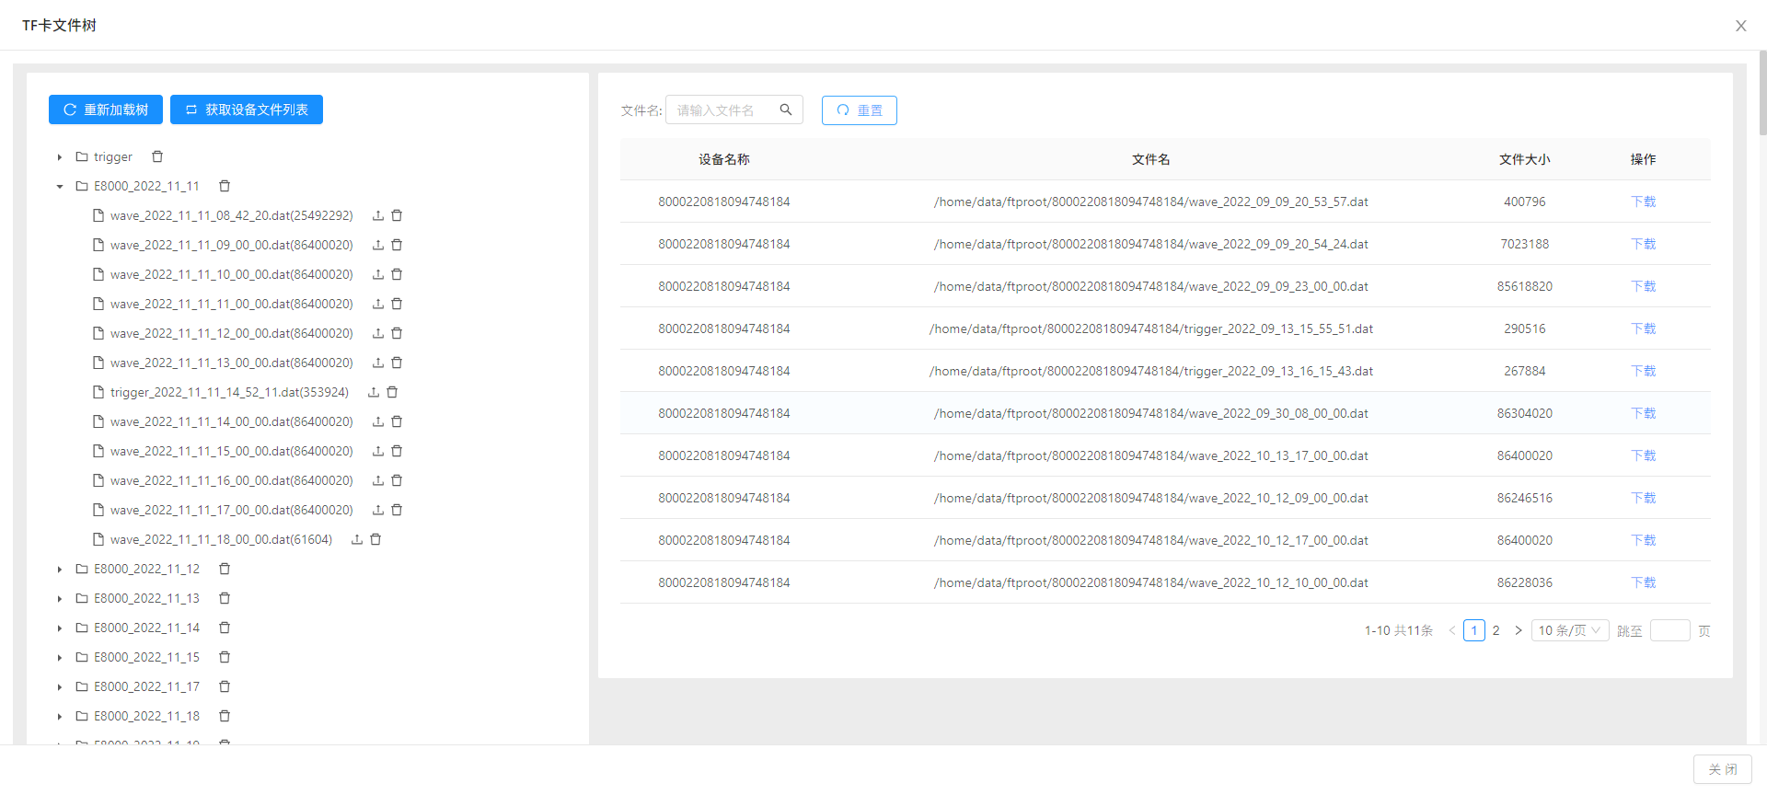The image size is (1767, 795).
Task: Click the 重置 reset button
Action: (x=860, y=110)
